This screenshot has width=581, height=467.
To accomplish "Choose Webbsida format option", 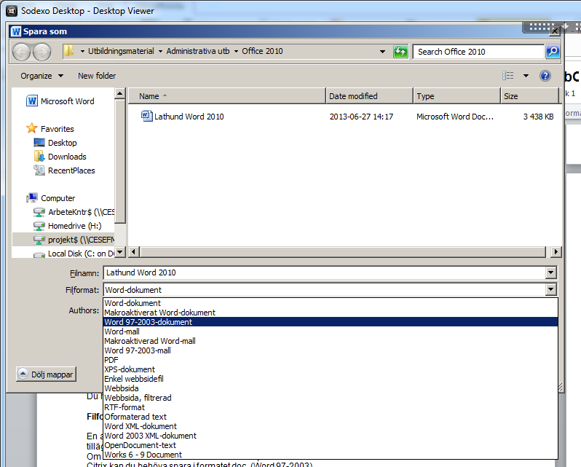I will (x=331, y=388).
